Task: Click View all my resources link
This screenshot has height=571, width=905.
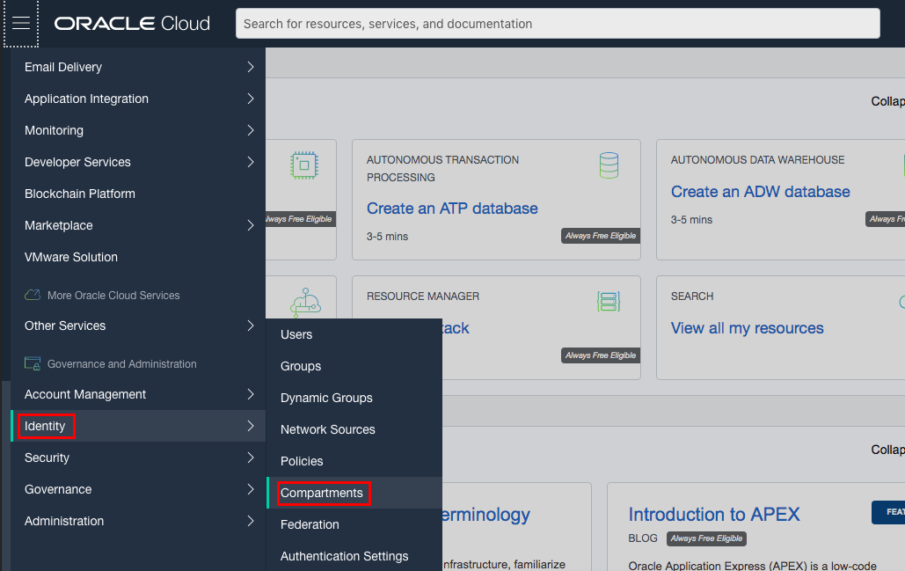Action: tap(747, 328)
